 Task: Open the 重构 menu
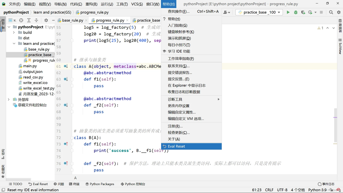tap(91, 4)
